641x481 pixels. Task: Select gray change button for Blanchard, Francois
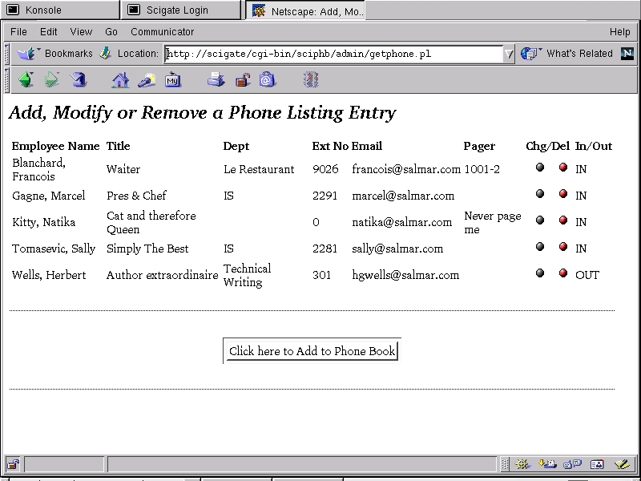(x=540, y=168)
